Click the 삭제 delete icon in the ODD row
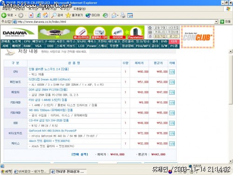 [172, 123]
